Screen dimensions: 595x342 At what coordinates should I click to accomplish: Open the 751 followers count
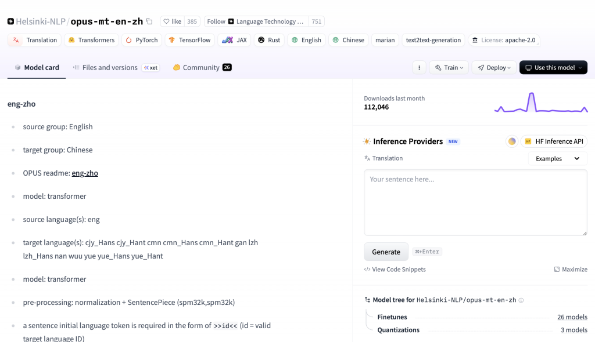pyautogui.click(x=317, y=21)
